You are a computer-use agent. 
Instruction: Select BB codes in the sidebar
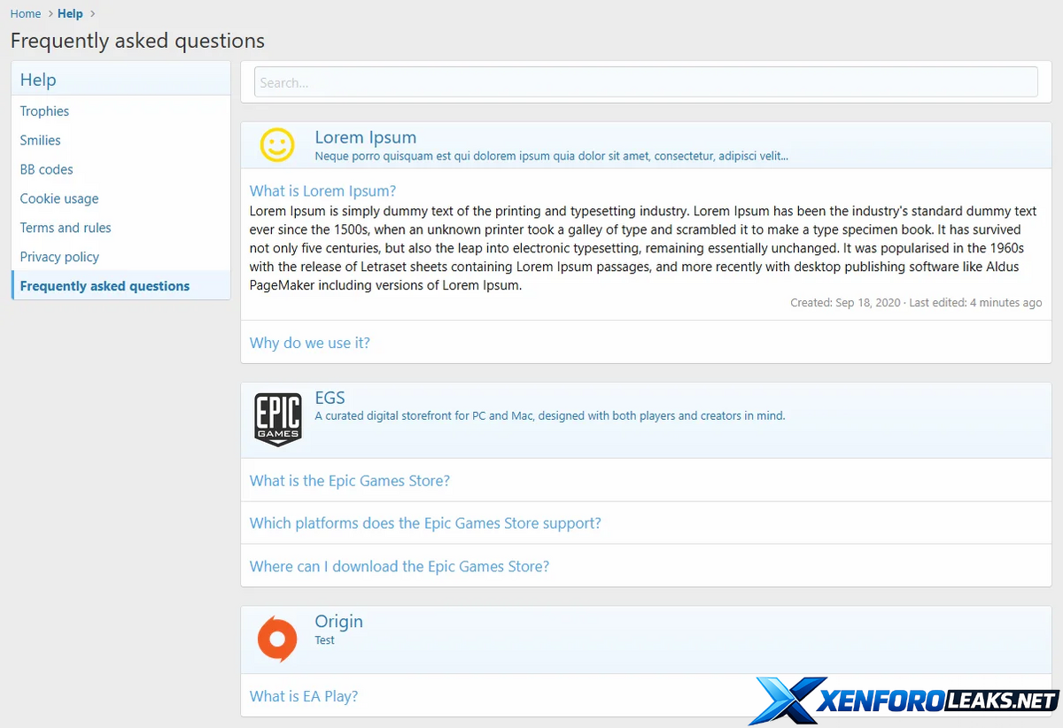click(x=47, y=170)
